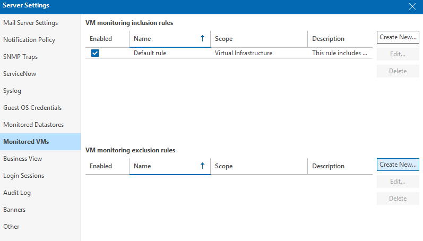423x241 pixels.
Task: Sort exclusion rules by Scope column
Action: click(259, 166)
